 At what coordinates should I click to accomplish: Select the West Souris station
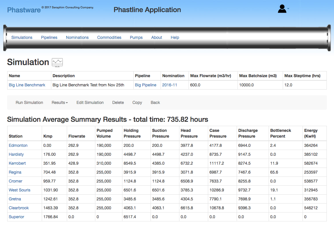(x=20, y=190)
